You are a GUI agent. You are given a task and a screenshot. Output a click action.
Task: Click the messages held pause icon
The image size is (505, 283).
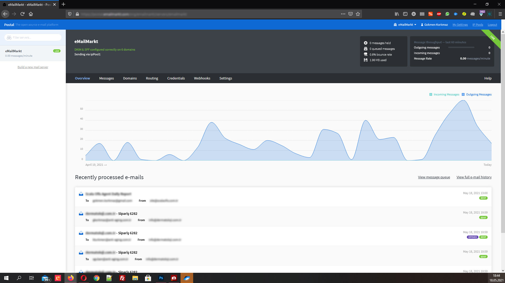pos(366,43)
